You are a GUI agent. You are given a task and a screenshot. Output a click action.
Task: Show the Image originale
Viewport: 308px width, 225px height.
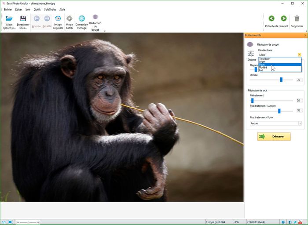[x=58, y=19]
